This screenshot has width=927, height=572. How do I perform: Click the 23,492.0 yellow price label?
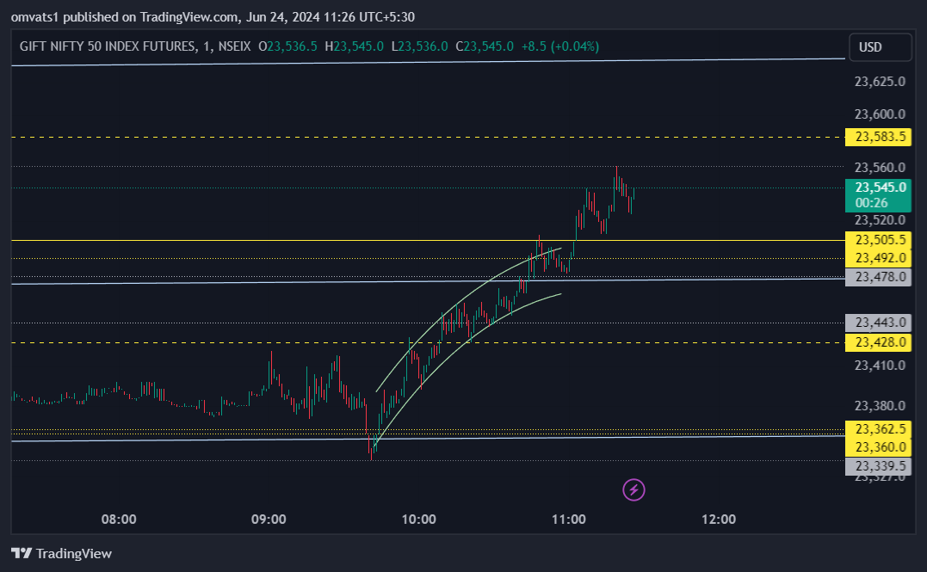click(x=879, y=258)
